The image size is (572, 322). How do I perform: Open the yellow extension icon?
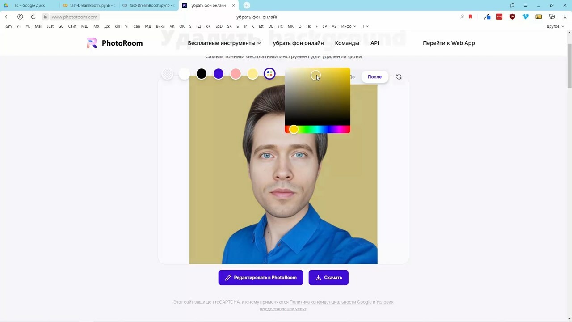click(538, 17)
